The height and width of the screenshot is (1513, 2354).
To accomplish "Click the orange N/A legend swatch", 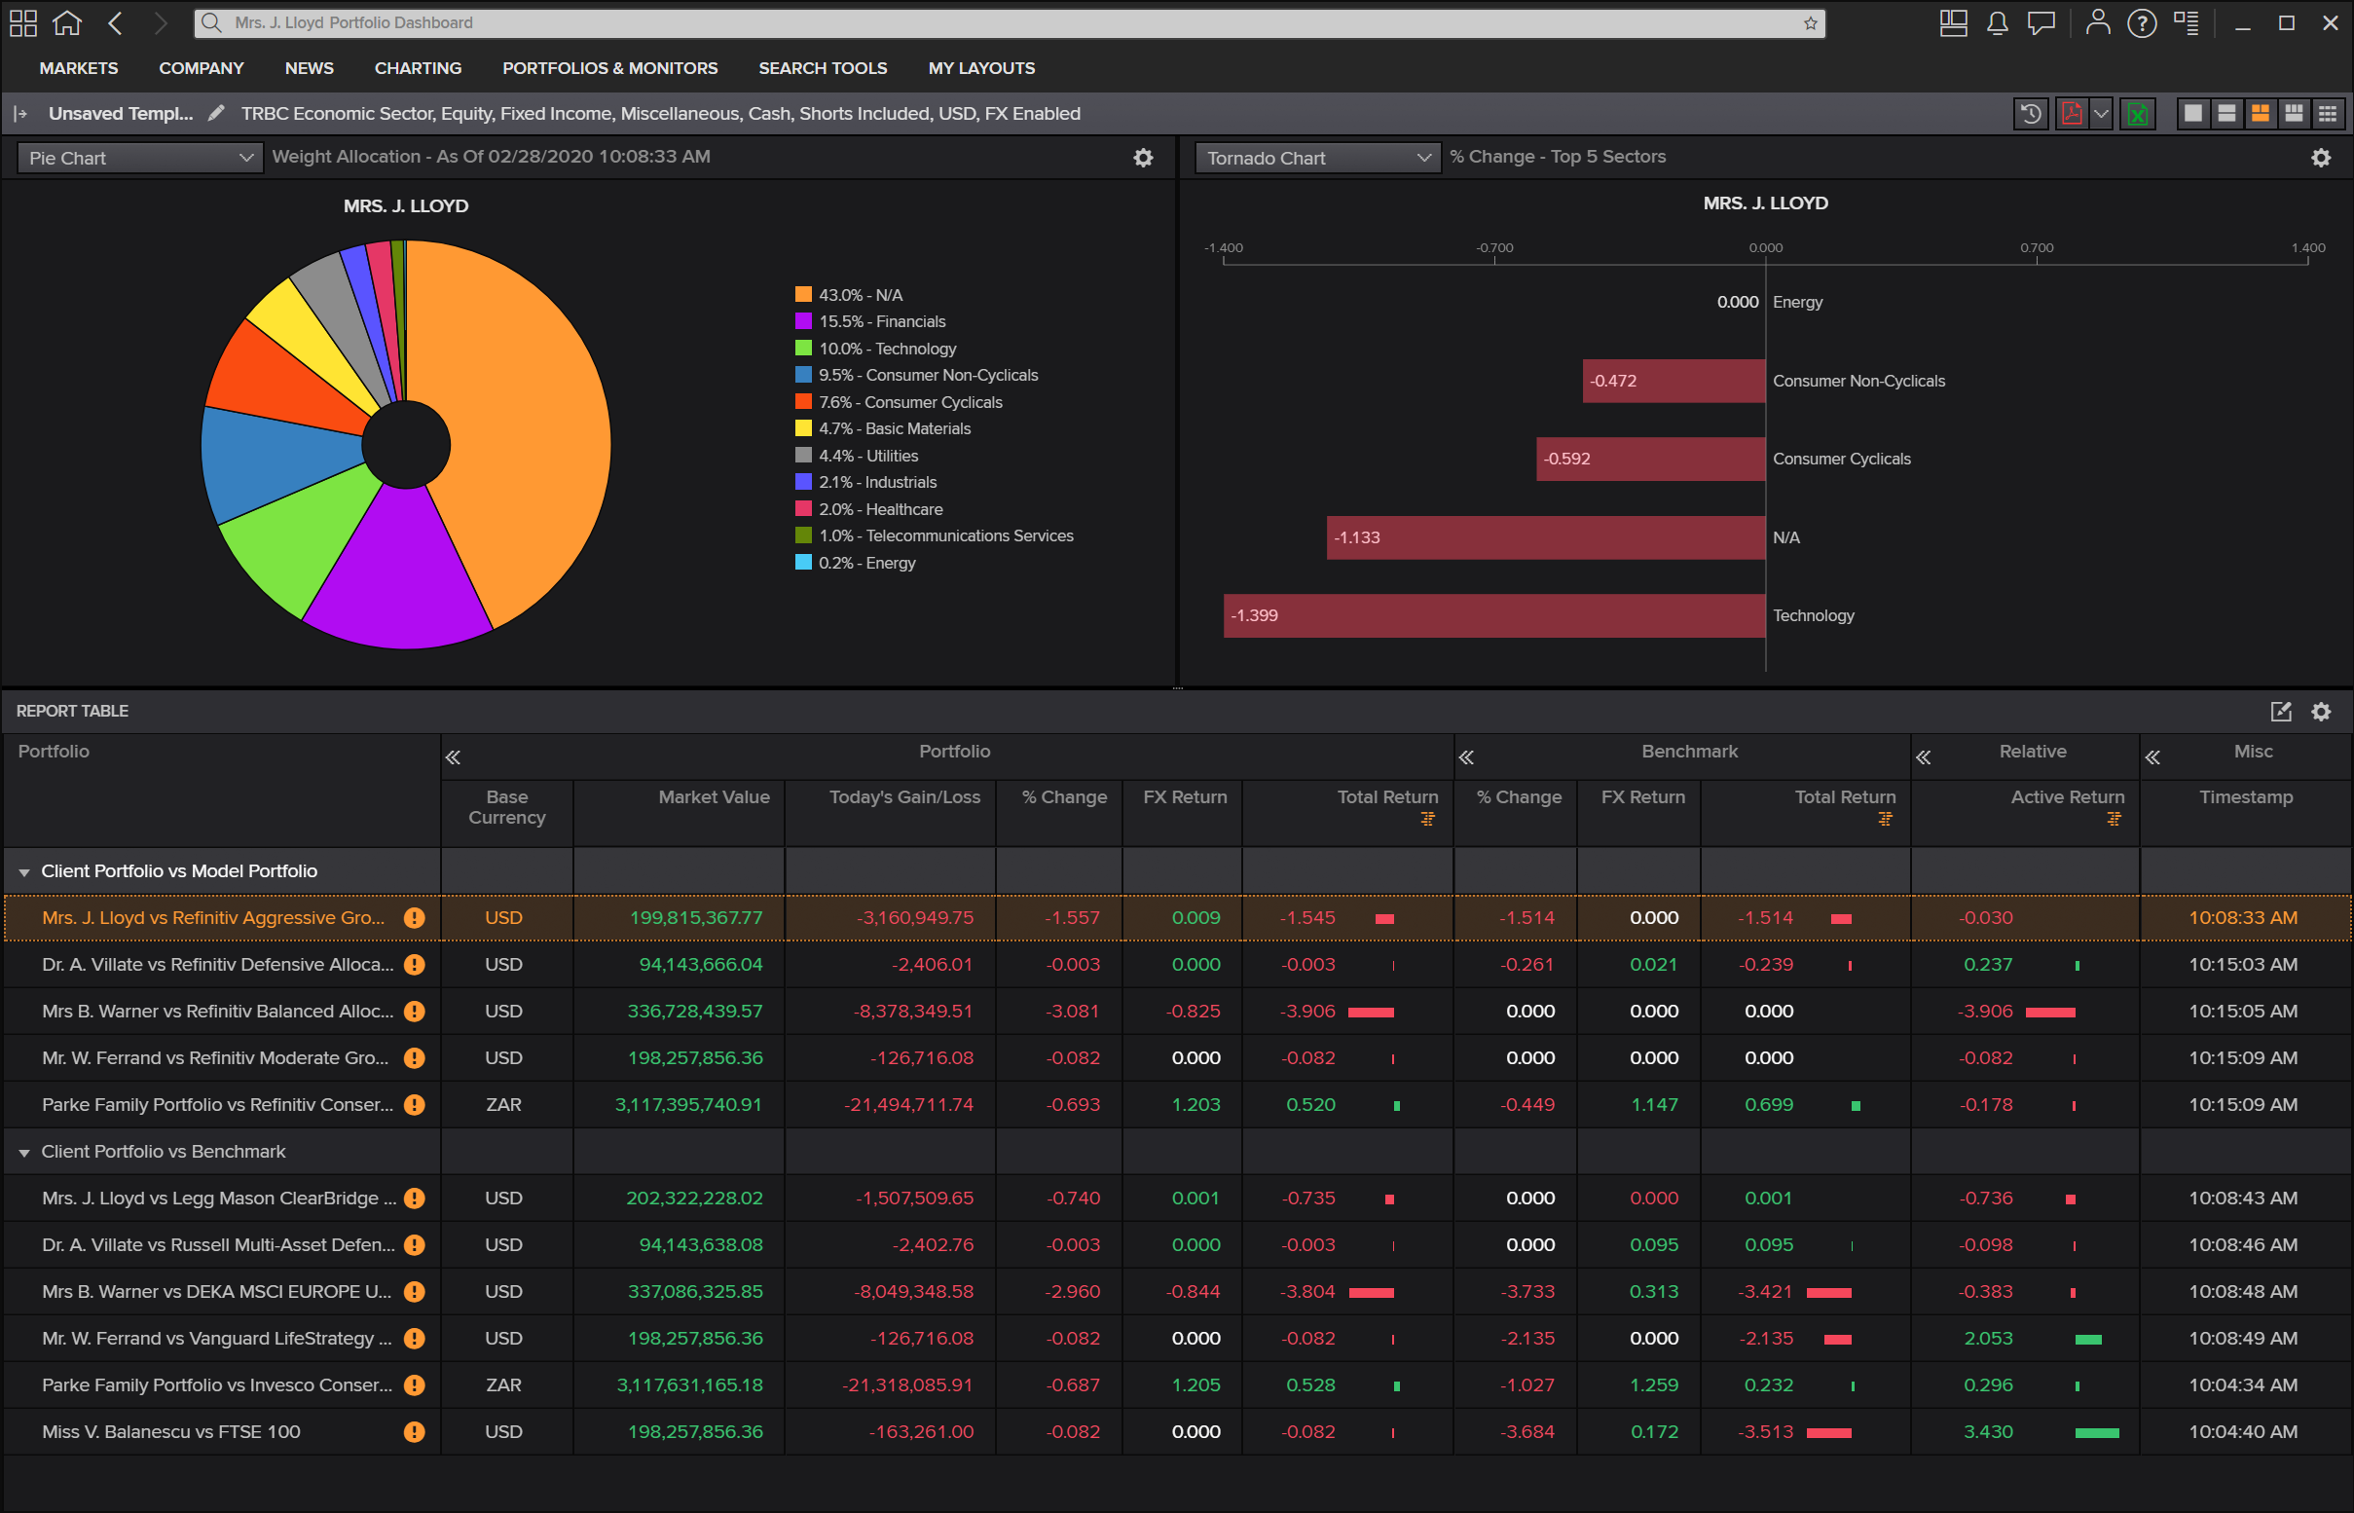I will (803, 295).
